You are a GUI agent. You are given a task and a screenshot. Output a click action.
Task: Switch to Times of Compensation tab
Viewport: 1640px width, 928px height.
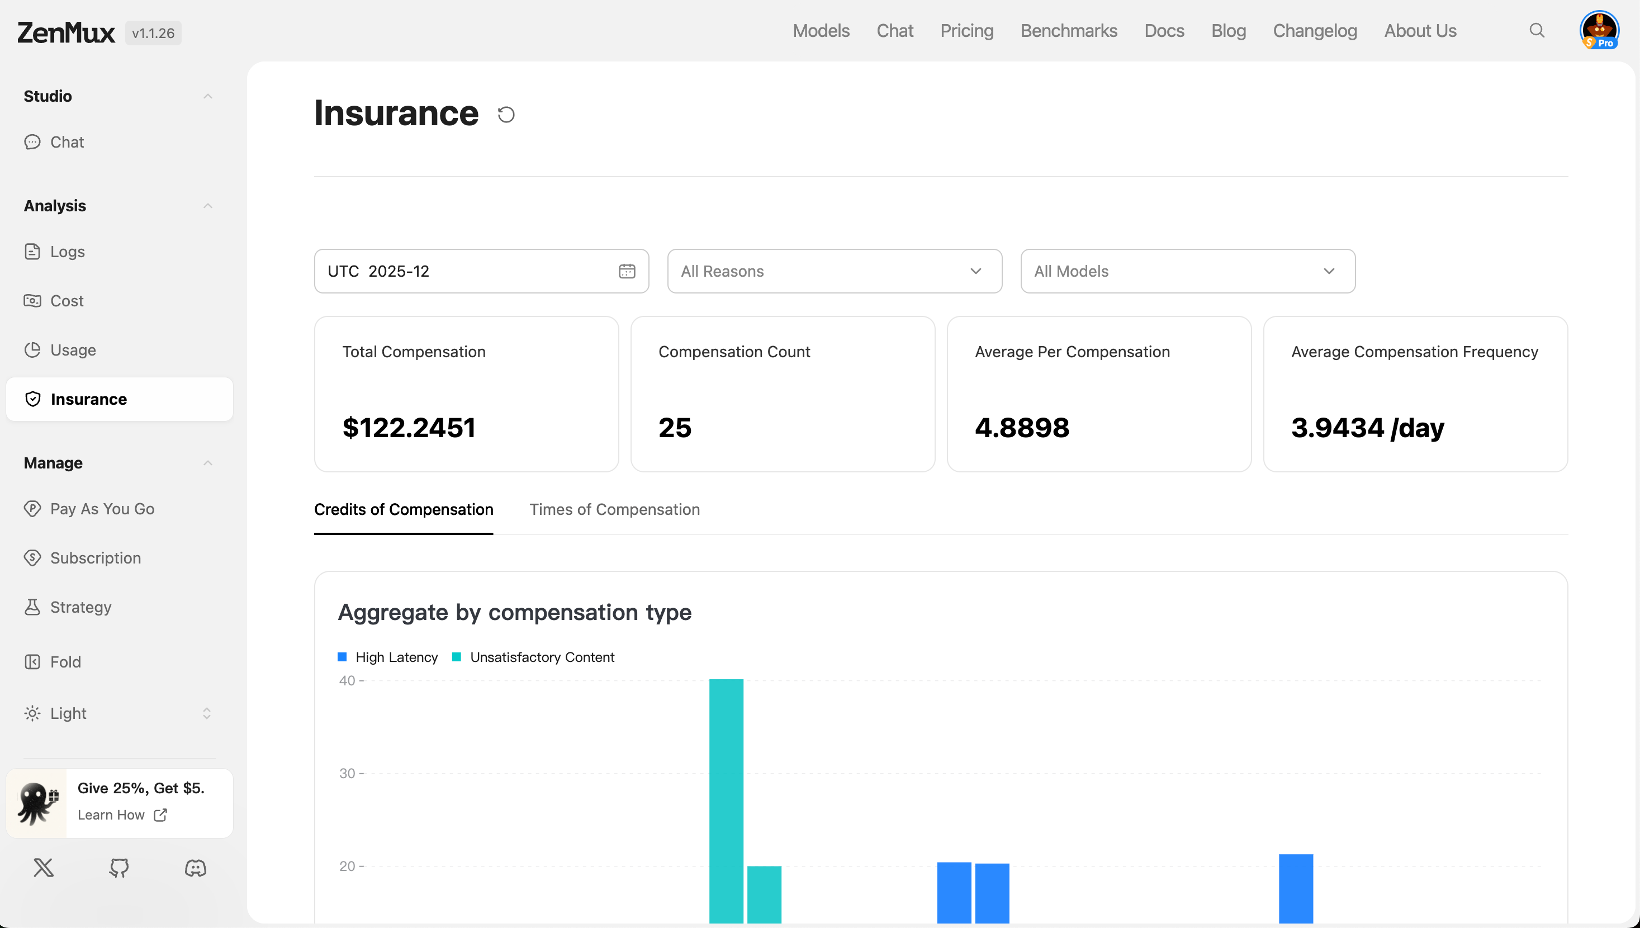pos(614,509)
